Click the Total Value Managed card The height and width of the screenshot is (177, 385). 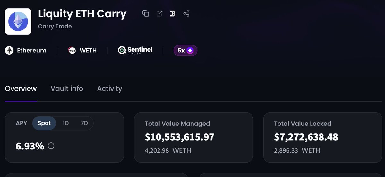pyautogui.click(x=193, y=137)
